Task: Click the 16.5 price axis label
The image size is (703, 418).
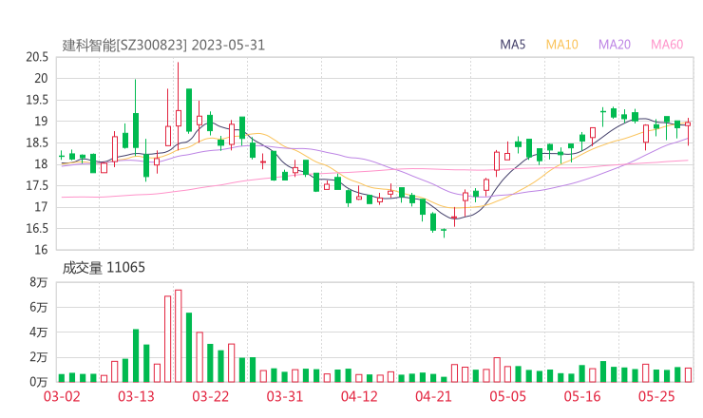Action: pos(37,228)
